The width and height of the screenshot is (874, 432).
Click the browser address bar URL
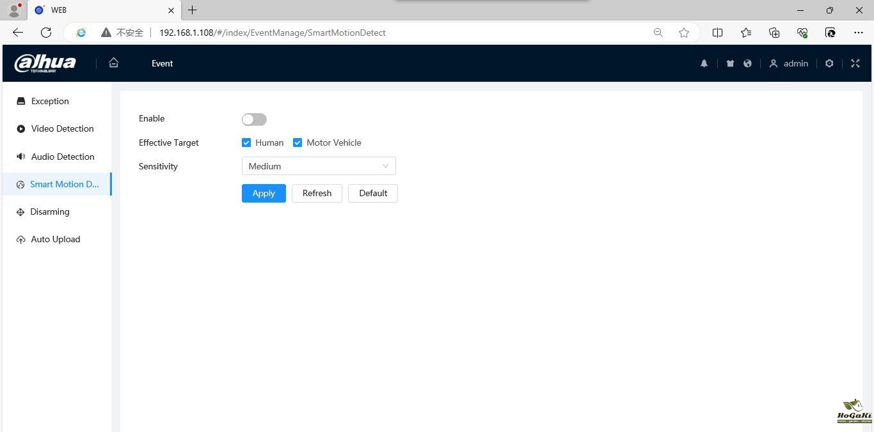point(273,33)
